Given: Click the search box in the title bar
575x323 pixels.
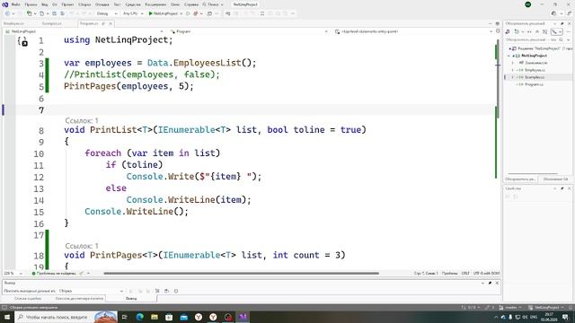Looking at the screenshot, I should pyautogui.click(x=213, y=4).
